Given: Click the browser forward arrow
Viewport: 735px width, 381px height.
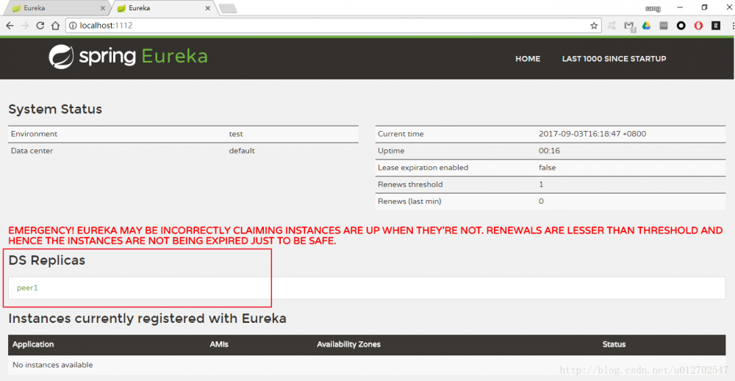Looking at the screenshot, I should point(25,26).
